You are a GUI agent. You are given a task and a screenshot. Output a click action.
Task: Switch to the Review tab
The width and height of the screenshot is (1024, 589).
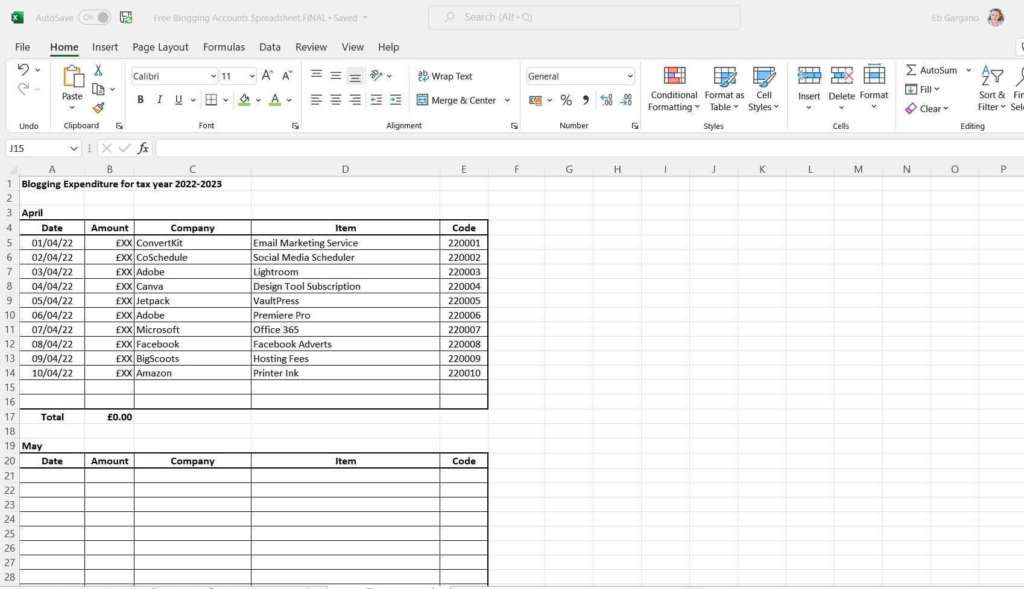(x=311, y=47)
